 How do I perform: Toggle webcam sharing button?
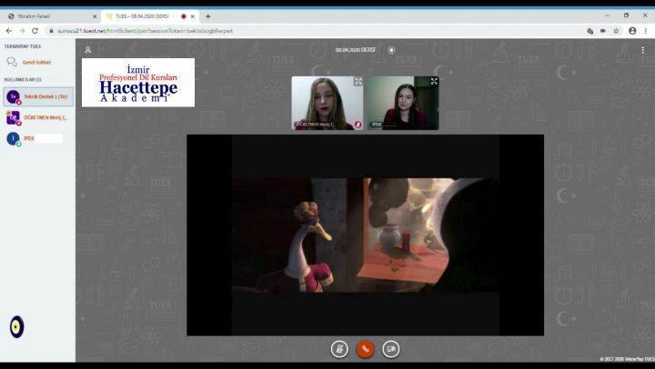tap(391, 349)
